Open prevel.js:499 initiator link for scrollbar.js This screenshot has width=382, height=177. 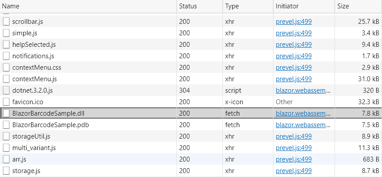point(293,22)
